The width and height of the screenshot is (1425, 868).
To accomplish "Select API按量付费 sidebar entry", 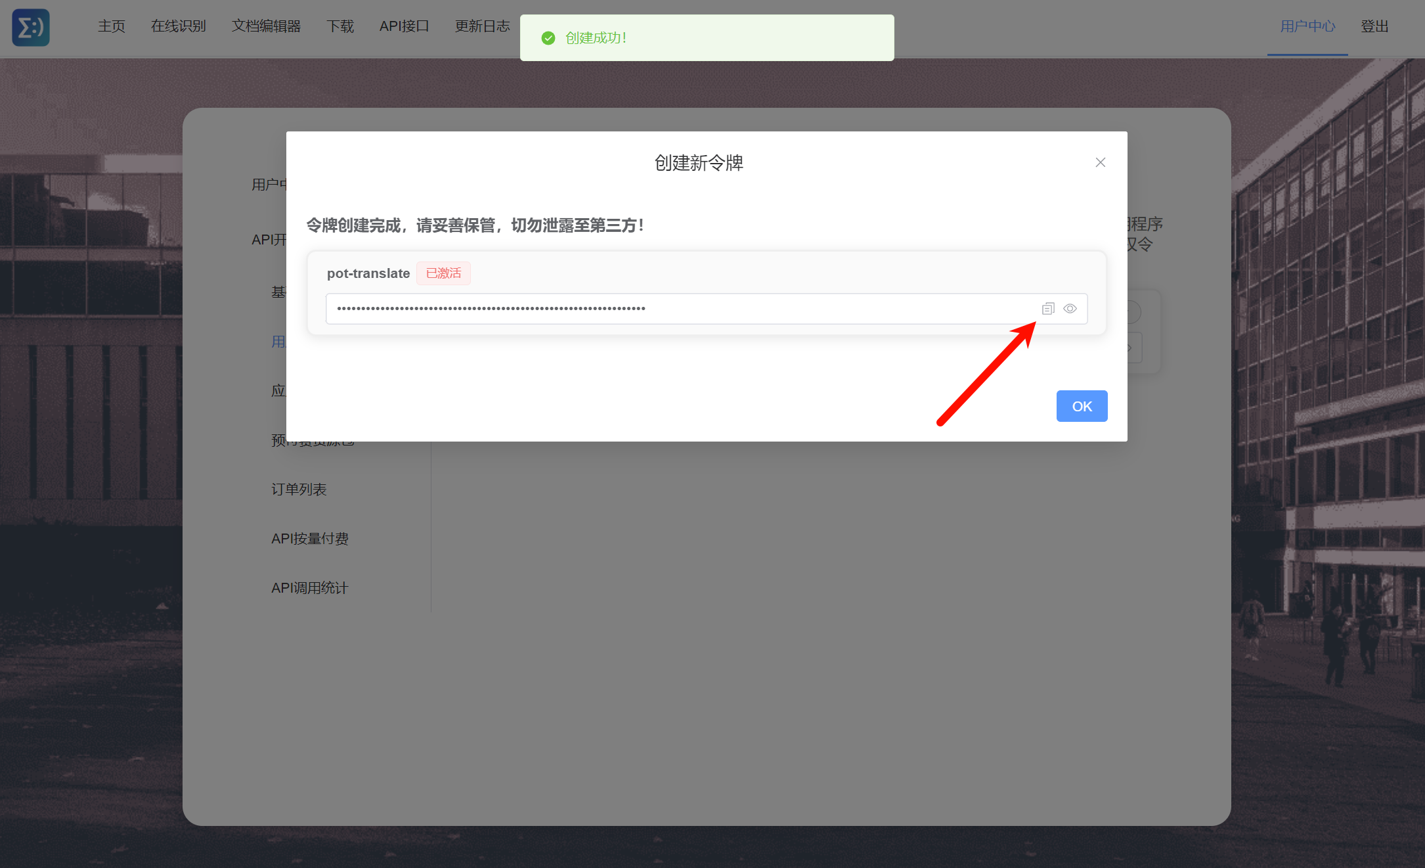I will pyautogui.click(x=310, y=539).
